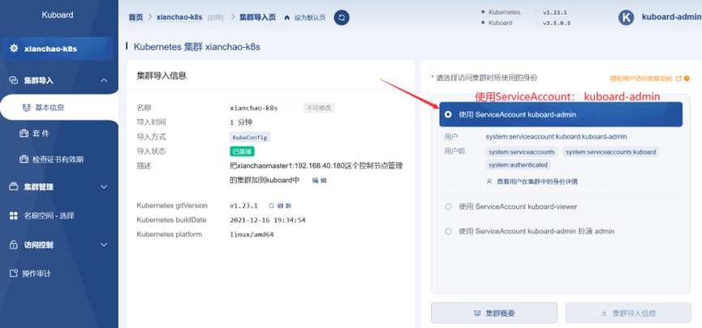Click the 不可修改 label
The height and width of the screenshot is (328, 702).
pos(319,108)
